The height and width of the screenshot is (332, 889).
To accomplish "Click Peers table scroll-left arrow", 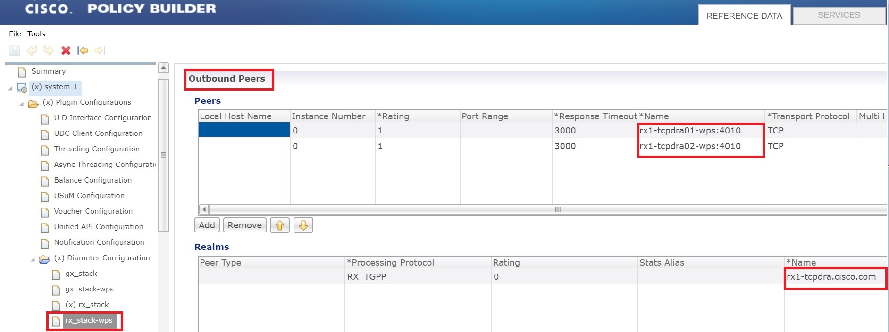I will click(x=204, y=209).
